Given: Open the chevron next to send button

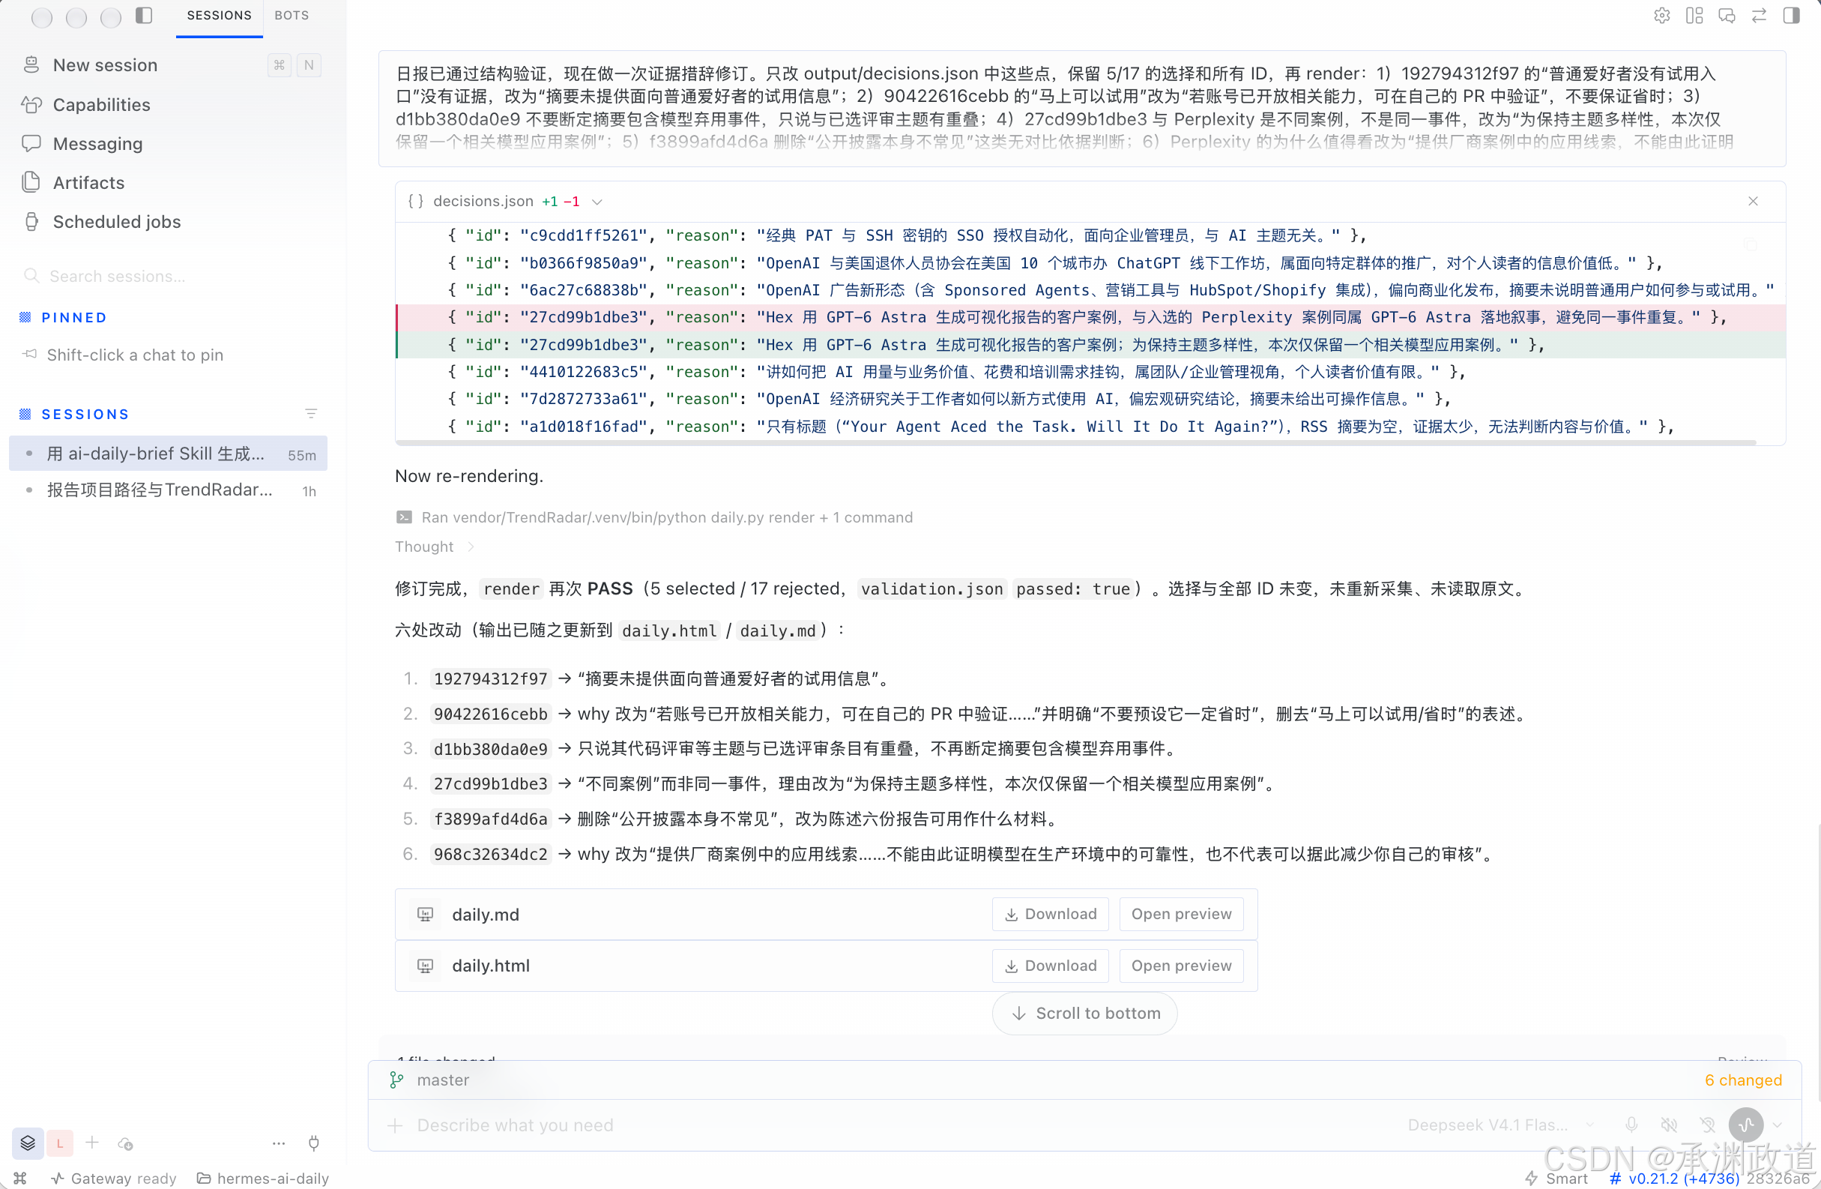Looking at the screenshot, I should tap(1777, 1125).
